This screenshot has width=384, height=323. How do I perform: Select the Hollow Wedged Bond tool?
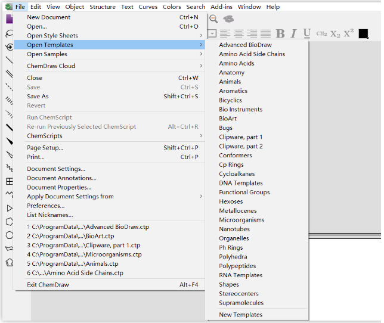tap(10, 154)
